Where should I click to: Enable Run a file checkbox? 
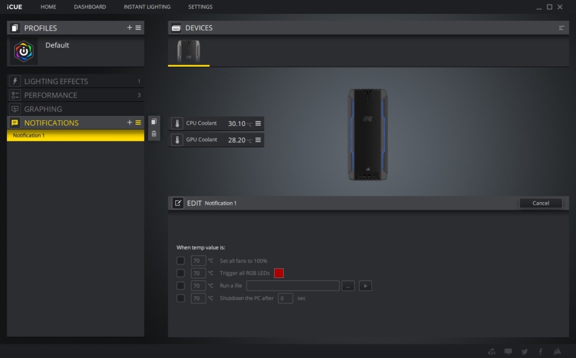click(x=180, y=285)
